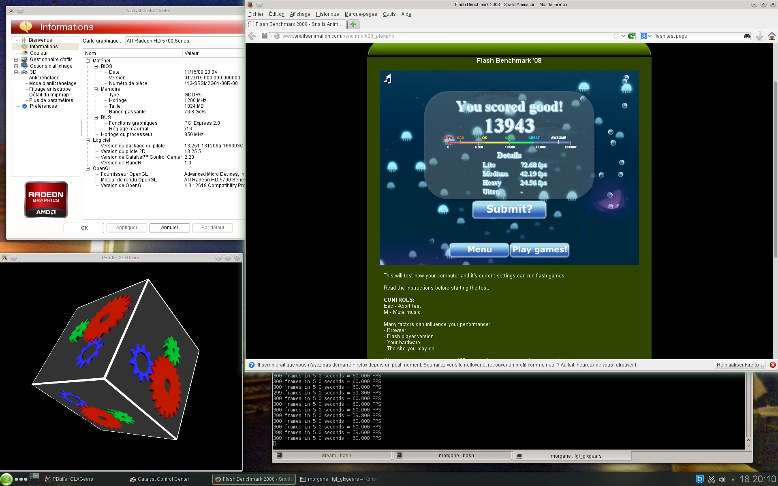Image resolution: width=778 pixels, height=486 pixels.
Task: Click the Menu button in benchmark
Action: pos(479,249)
